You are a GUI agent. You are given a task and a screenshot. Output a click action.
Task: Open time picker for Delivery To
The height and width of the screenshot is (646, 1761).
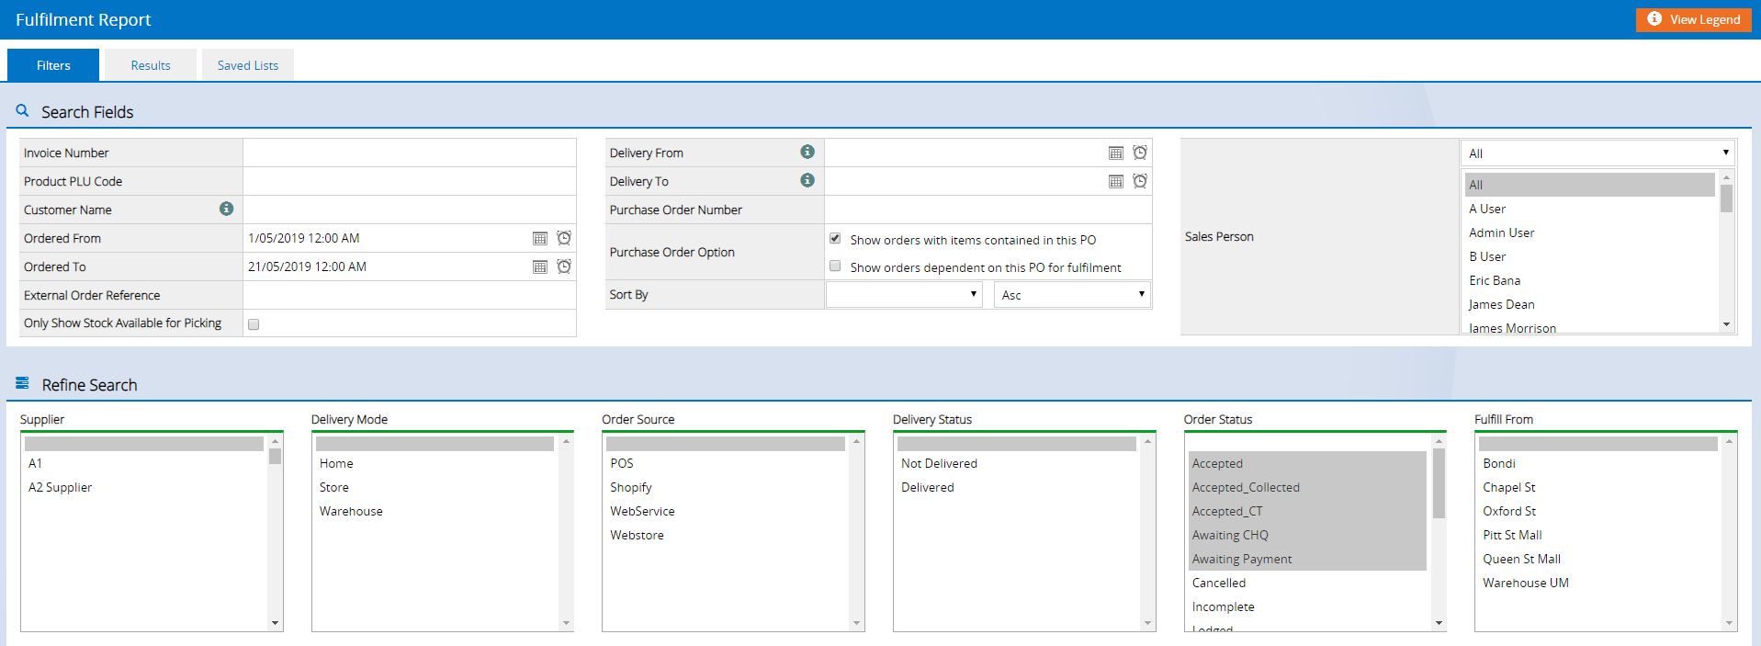point(1140,181)
